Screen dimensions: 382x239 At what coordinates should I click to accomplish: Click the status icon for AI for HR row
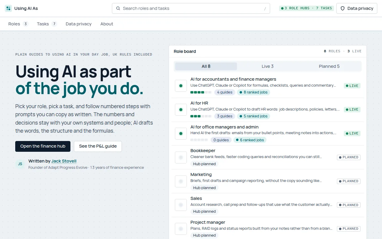coord(181,110)
